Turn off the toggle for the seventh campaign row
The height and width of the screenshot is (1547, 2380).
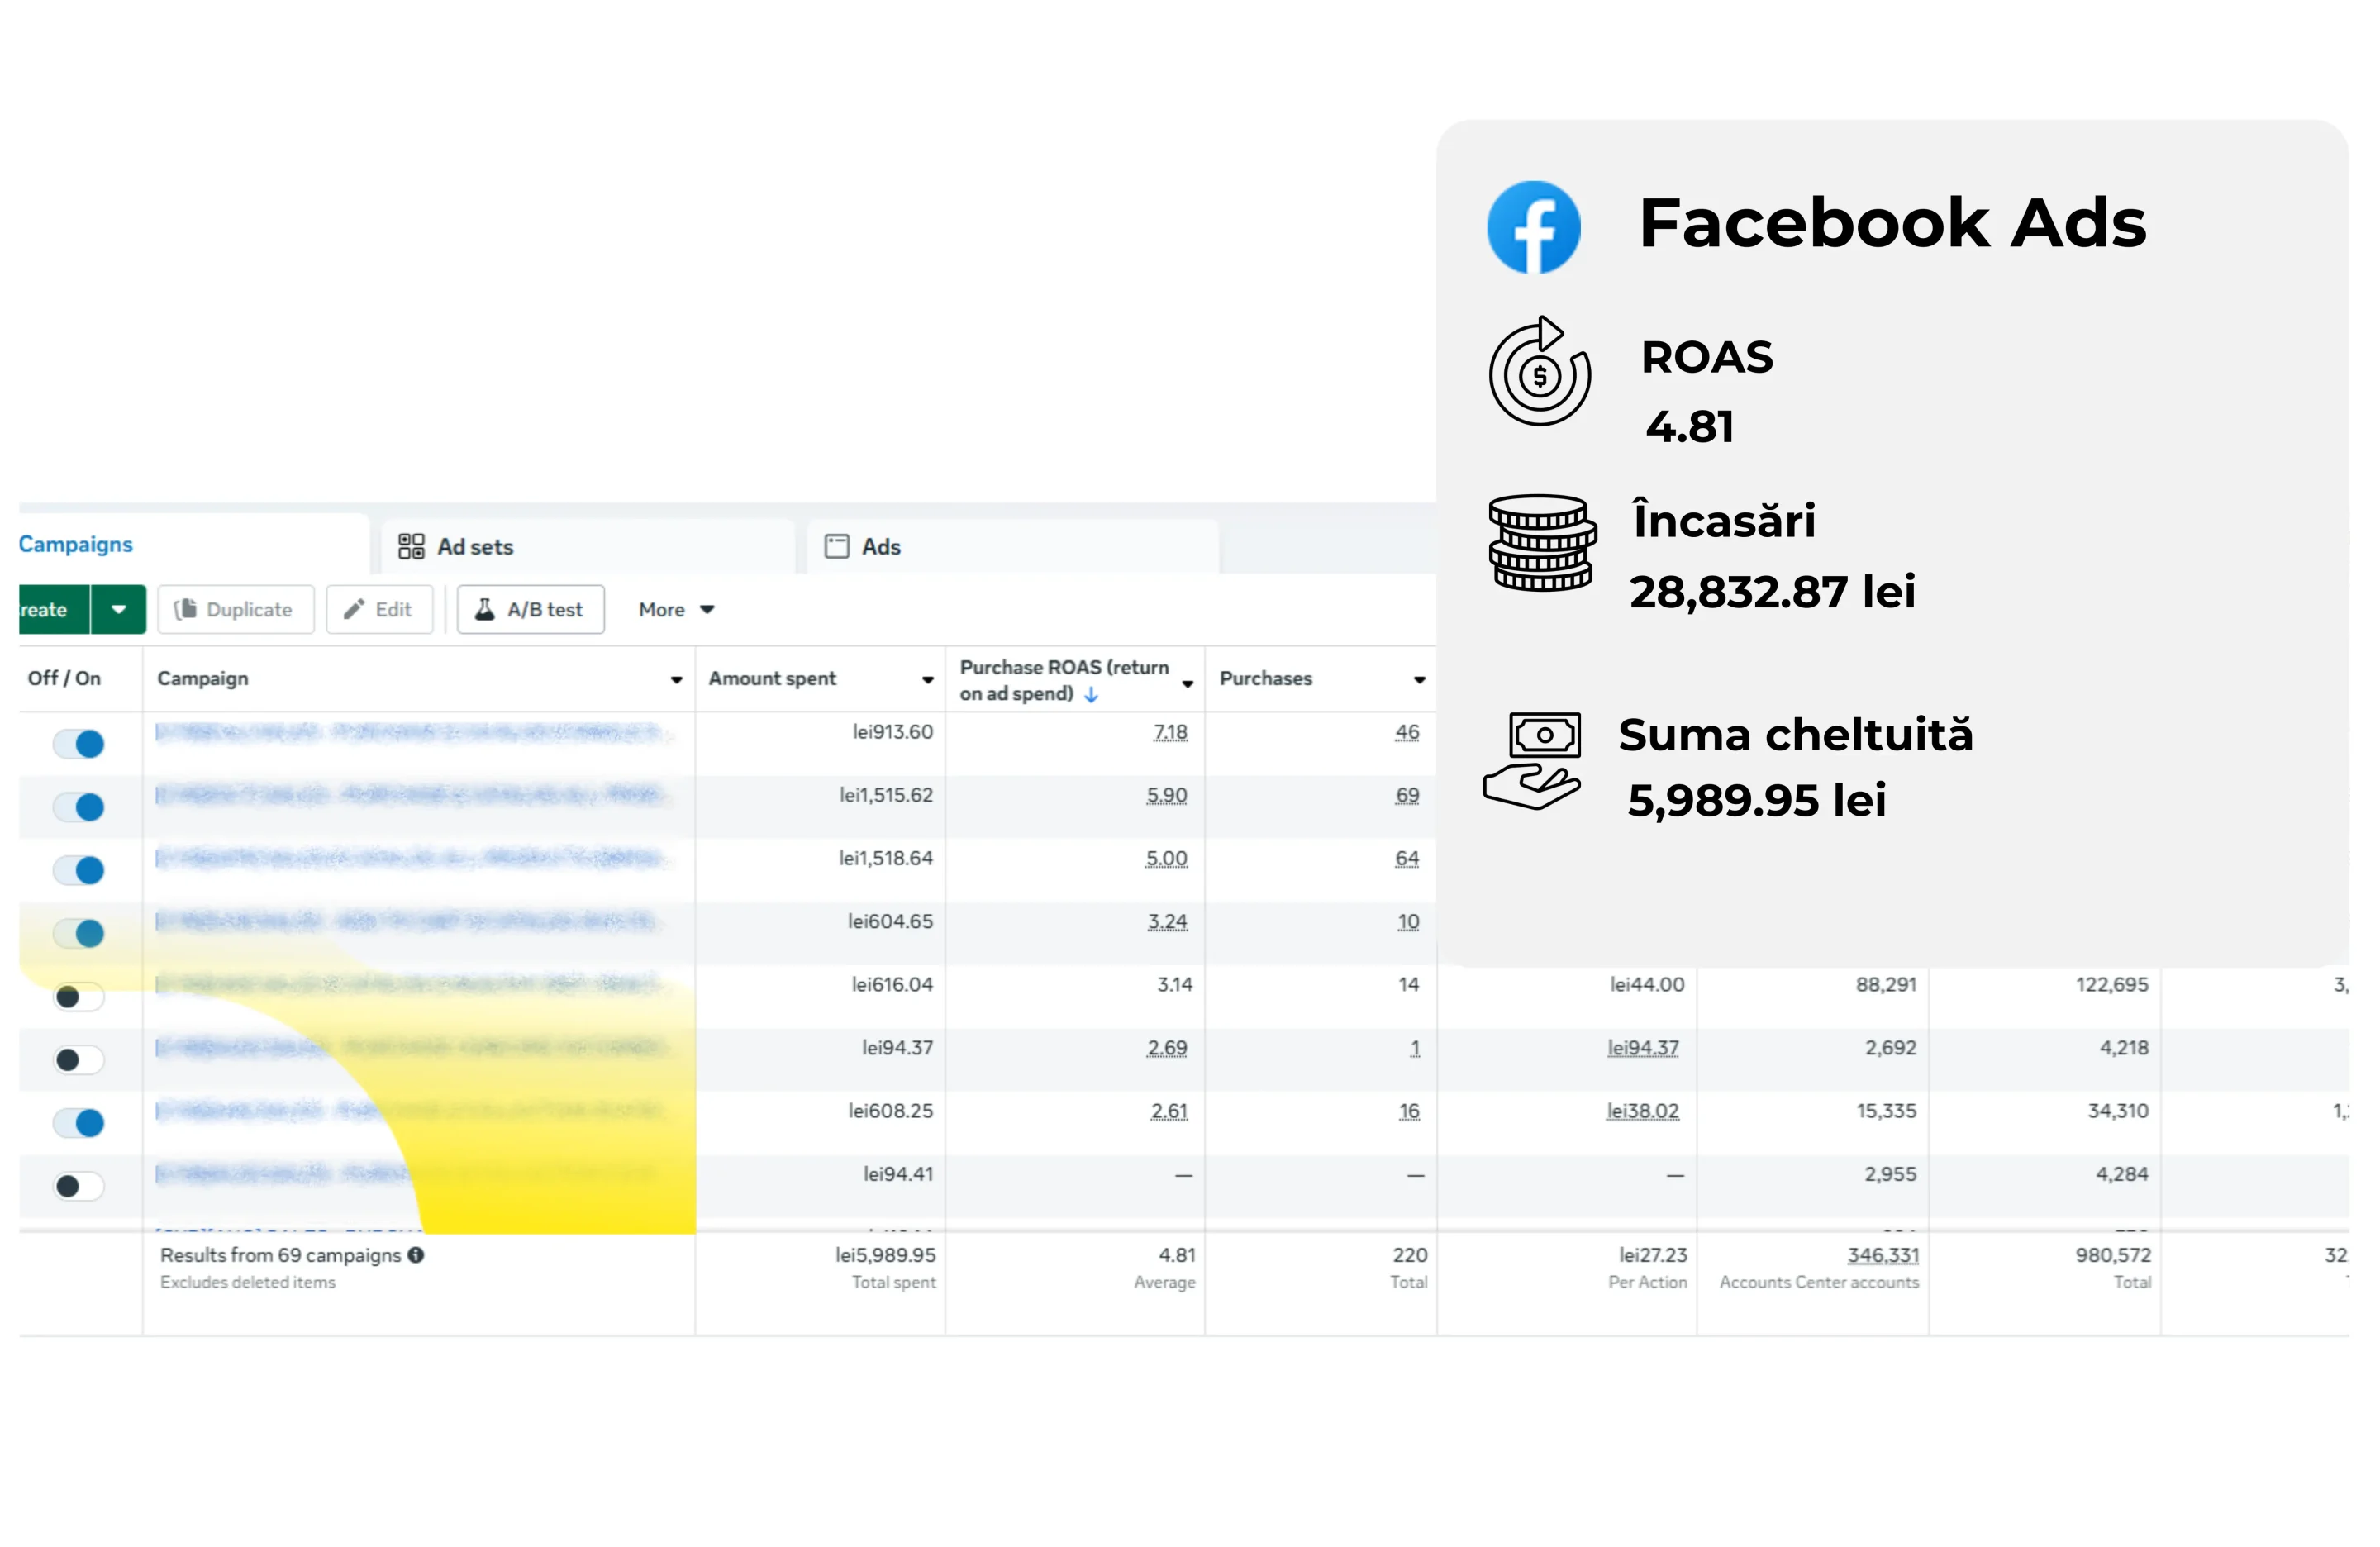pyautogui.click(x=78, y=1122)
